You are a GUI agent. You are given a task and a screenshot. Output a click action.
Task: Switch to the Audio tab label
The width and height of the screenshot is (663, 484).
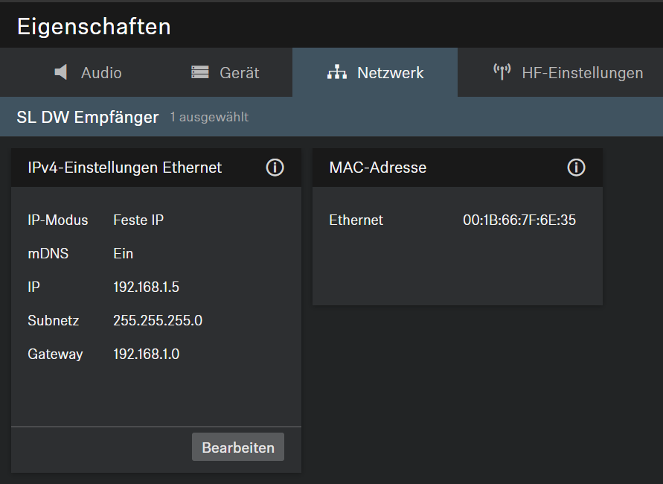pos(101,73)
